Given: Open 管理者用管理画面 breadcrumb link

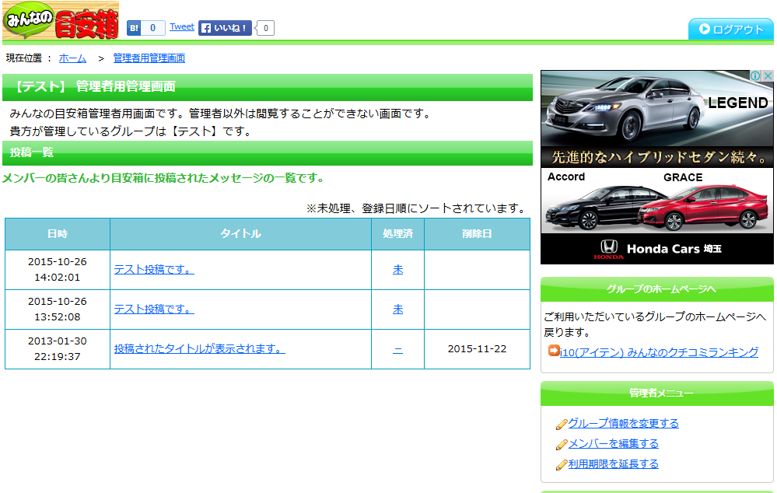Looking at the screenshot, I should (149, 58).
